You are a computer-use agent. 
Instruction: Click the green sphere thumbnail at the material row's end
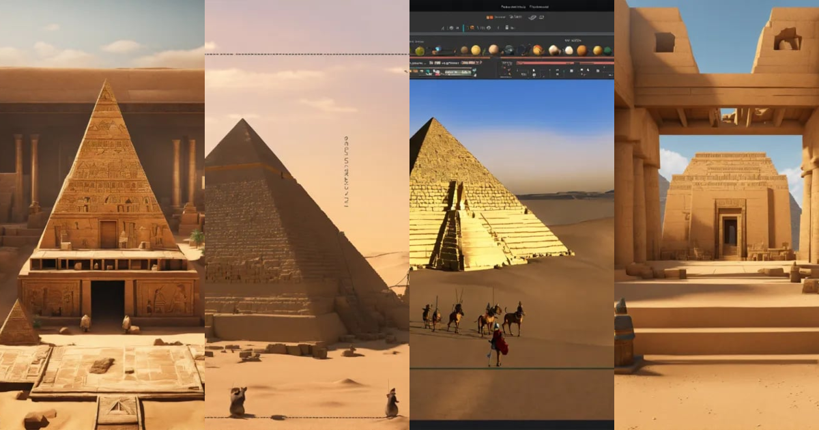pyautogui.click(x=607, y=50)
